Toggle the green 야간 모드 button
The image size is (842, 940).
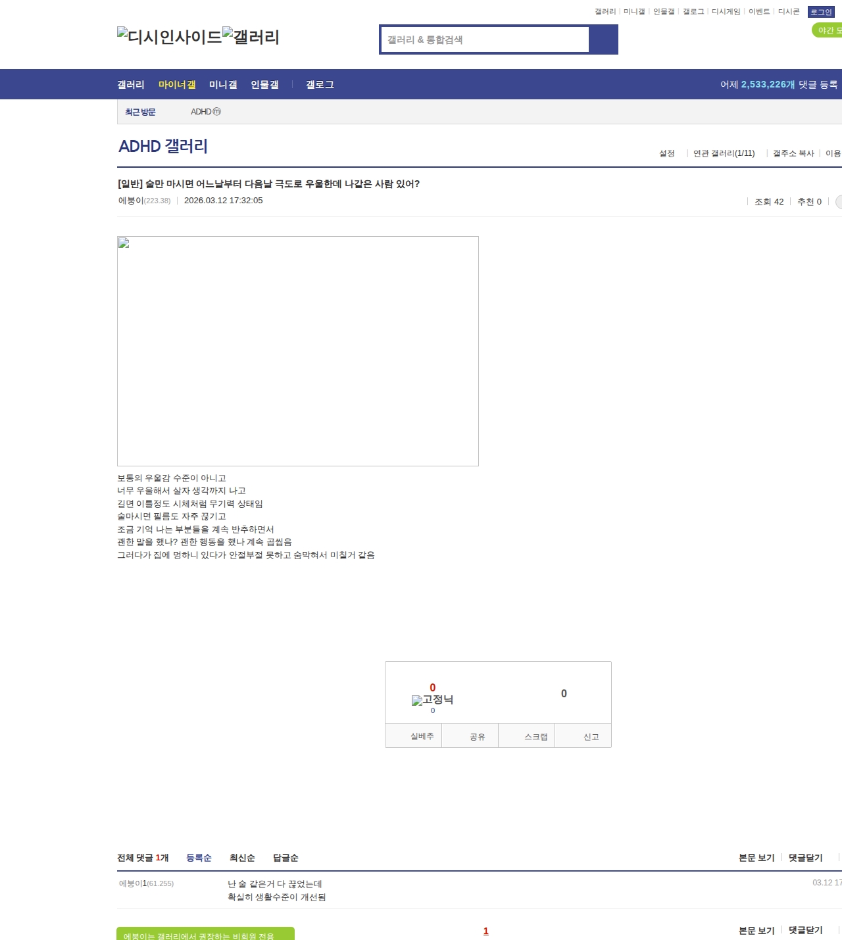(x=828, y=30)
